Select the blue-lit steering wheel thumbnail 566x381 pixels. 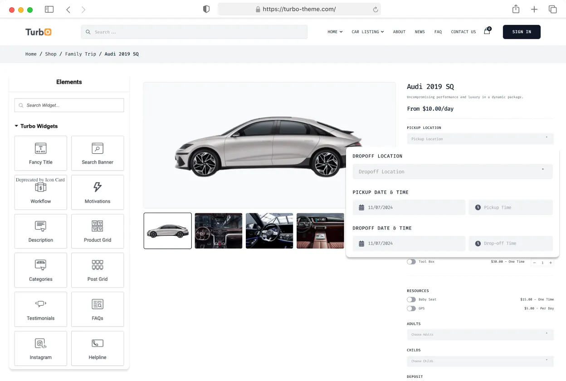[269, 231]
